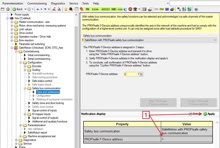Click the grey Forward arrow icon
Image resolution: width=220 pixels, height=148 pixels.
pyautogui.click(x=29, y=9)
